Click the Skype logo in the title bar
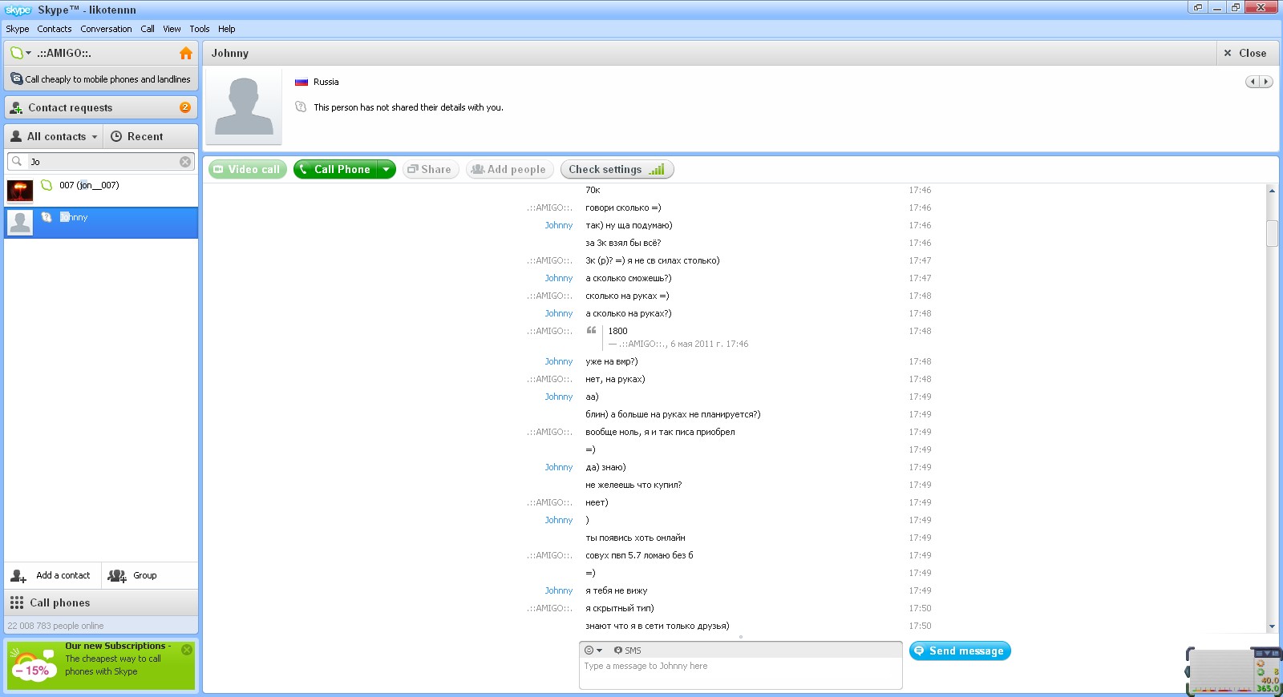Image resolution: width=1283 pixels, height=697 pixels. 18,10
